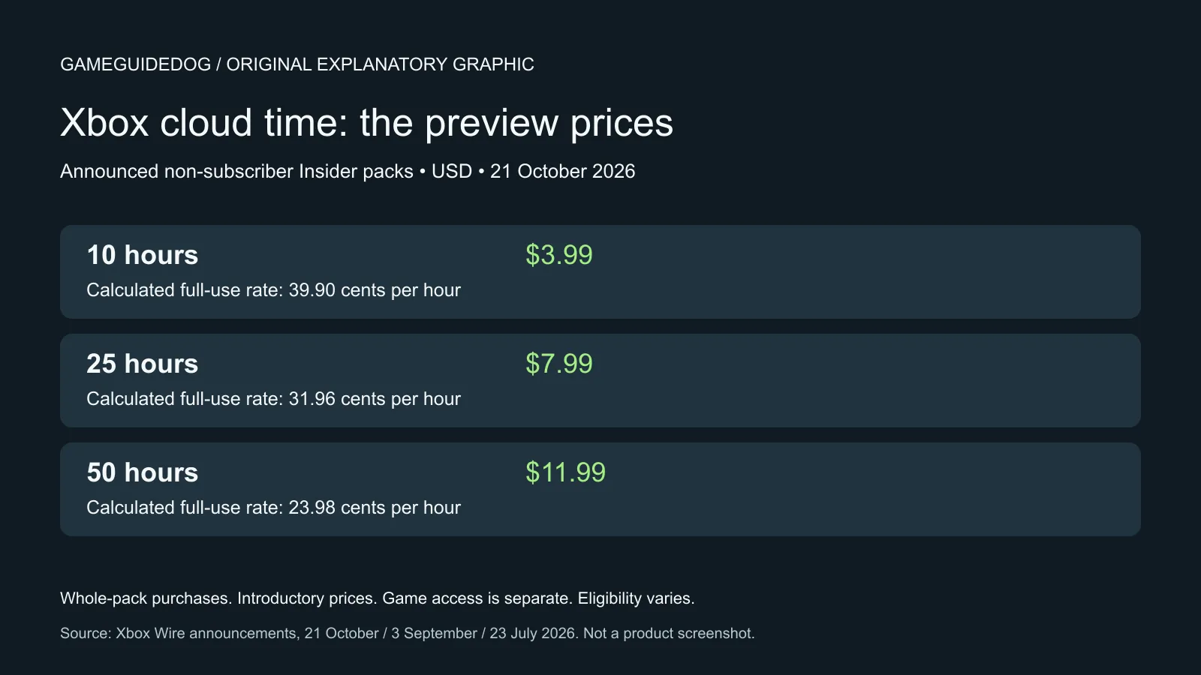Image resolution: width=1201 pixels, height=675 pixels.
Task: Click the $11.99 price
Action: coord(565,472)
